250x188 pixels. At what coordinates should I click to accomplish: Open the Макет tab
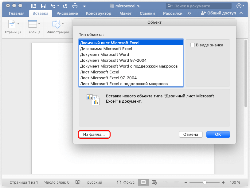click(x=126, y=14)
